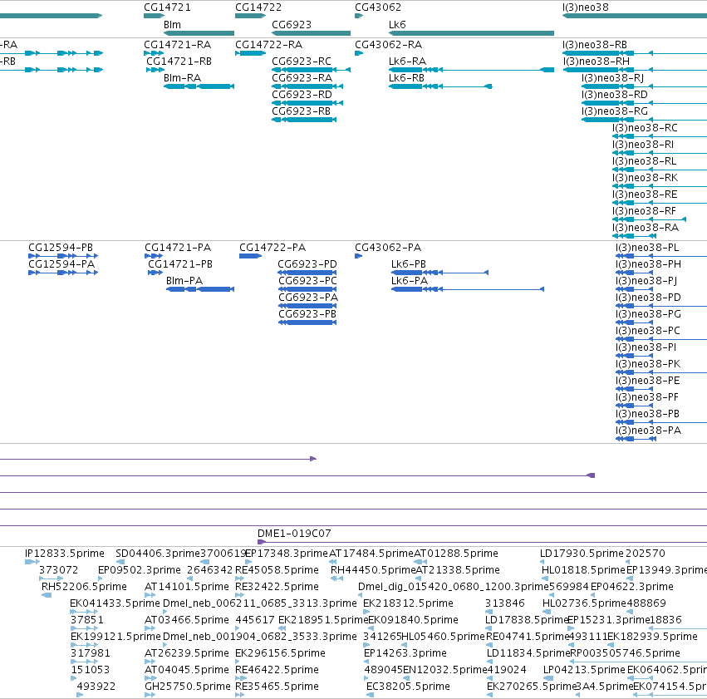Select transcript CG14721-RB

click(179, 62)
